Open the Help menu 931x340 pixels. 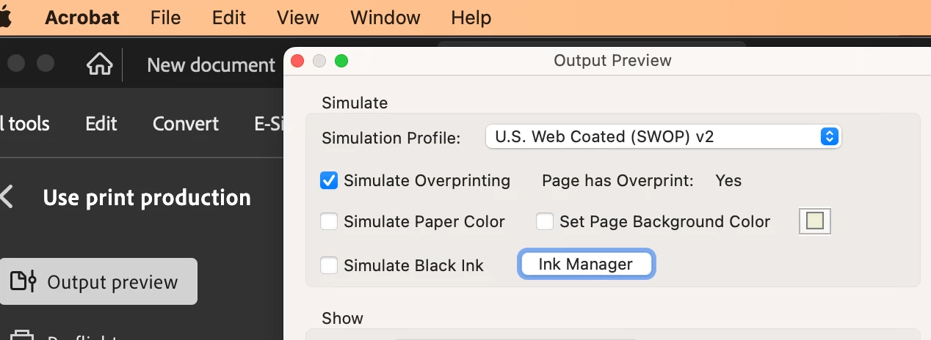471,18
